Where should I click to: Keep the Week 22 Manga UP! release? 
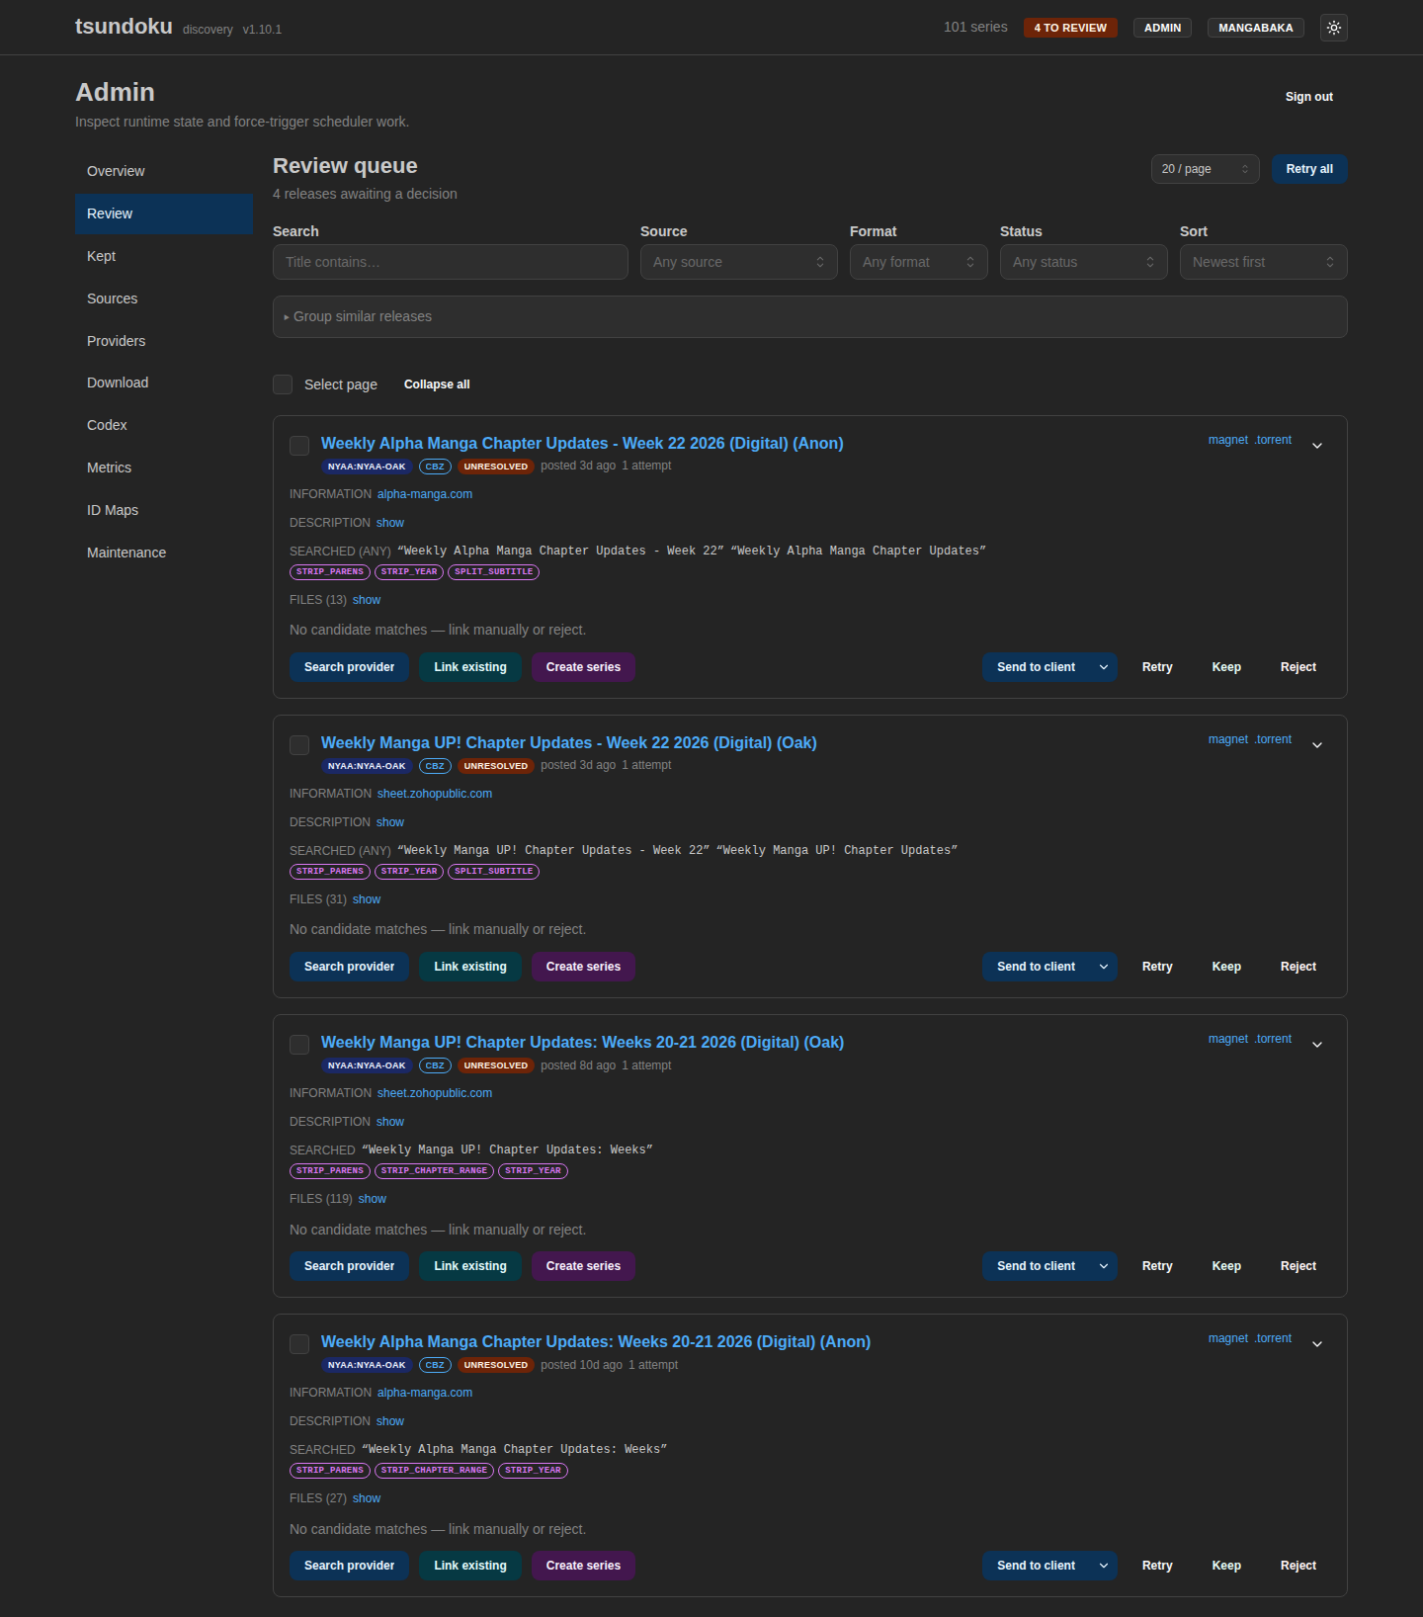(1226, 967)
